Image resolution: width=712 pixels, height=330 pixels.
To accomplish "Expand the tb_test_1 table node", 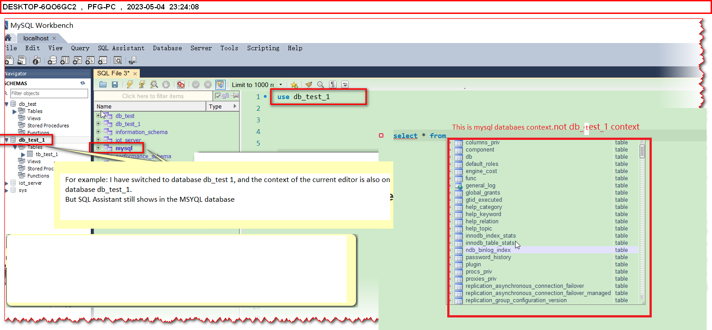I will [x=23, y=154].
